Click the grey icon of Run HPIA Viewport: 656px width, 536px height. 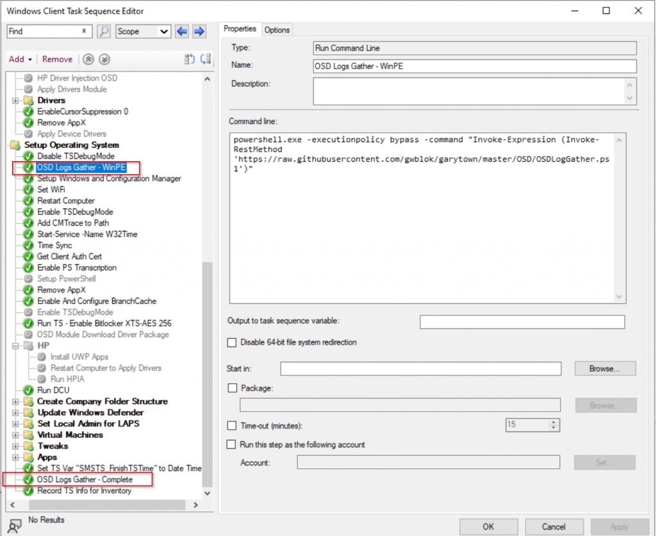pyautogui.click(x=42, y=379)
